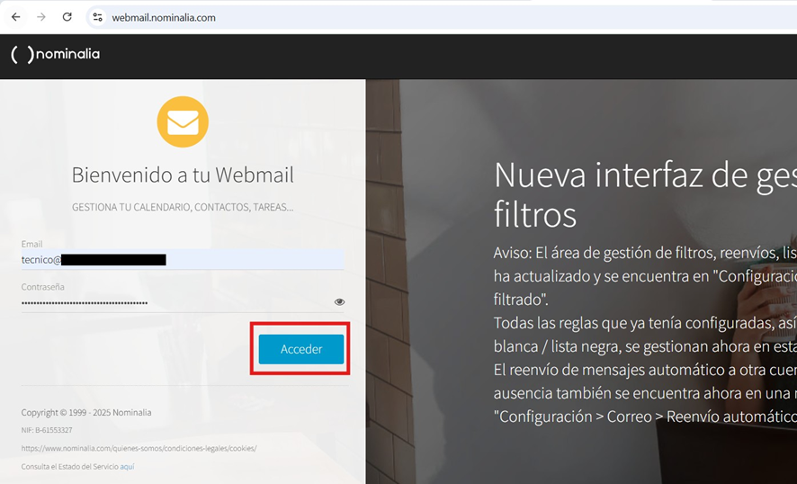
Task: Select the webmail.nominalia.com address bar URL
Action: (164, 17)
